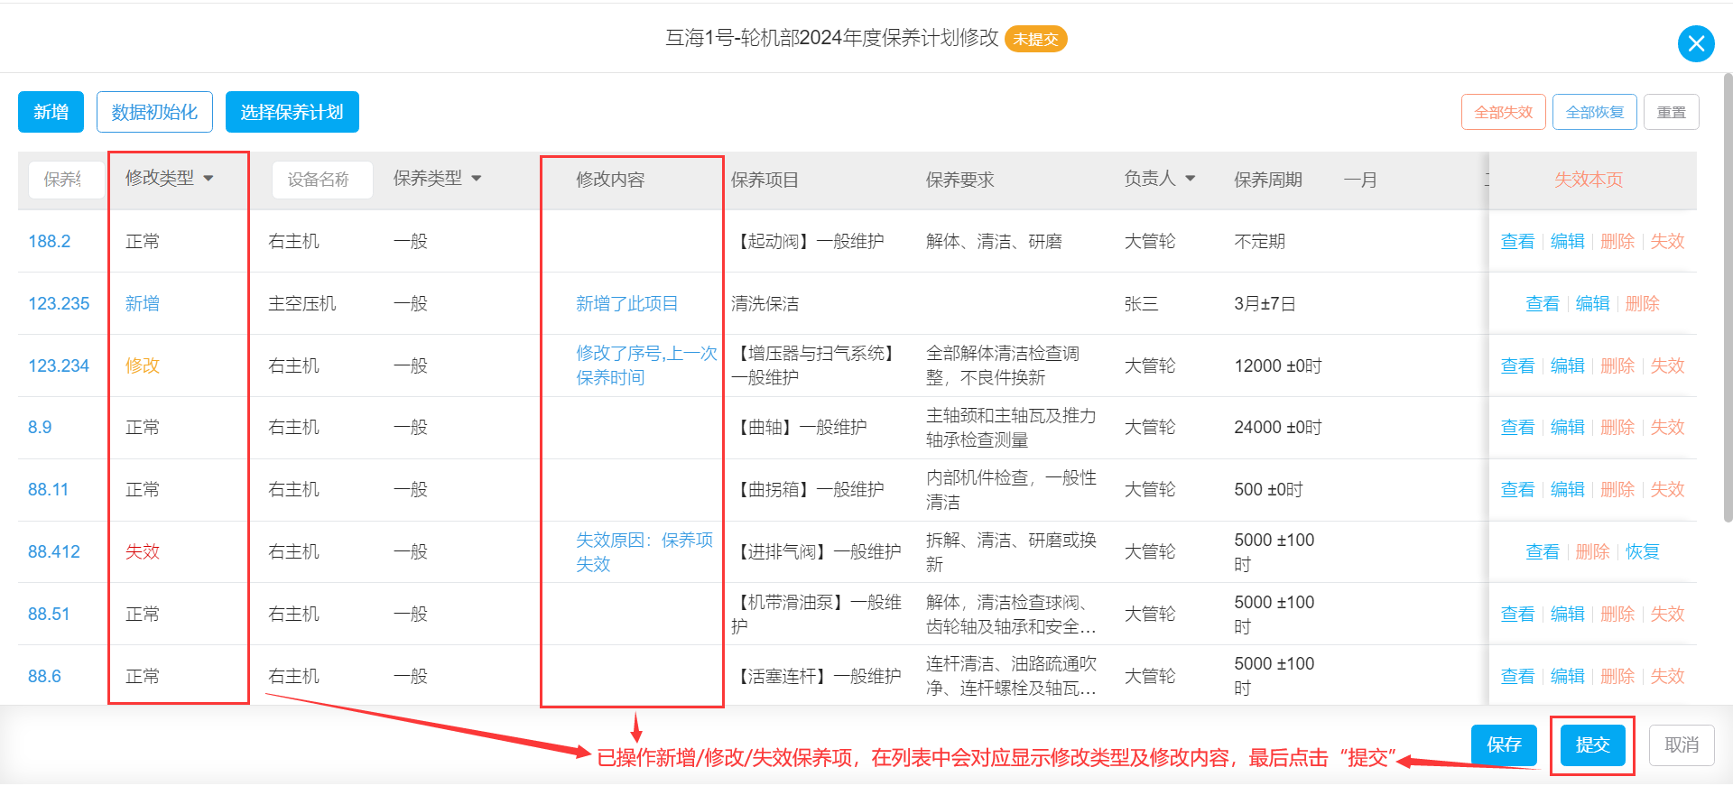Edit the row 188.2 item
Screen dimensions: 1733x786
(1567, 241)
